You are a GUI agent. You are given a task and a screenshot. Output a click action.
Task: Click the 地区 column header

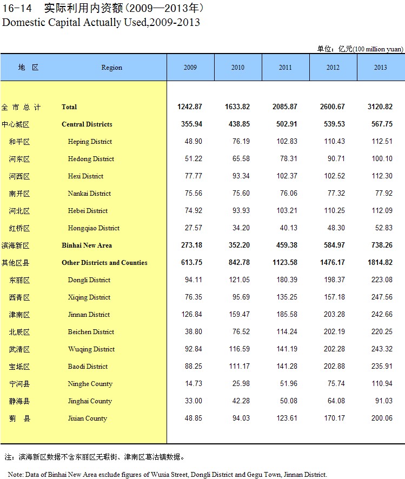coord(28,68)
